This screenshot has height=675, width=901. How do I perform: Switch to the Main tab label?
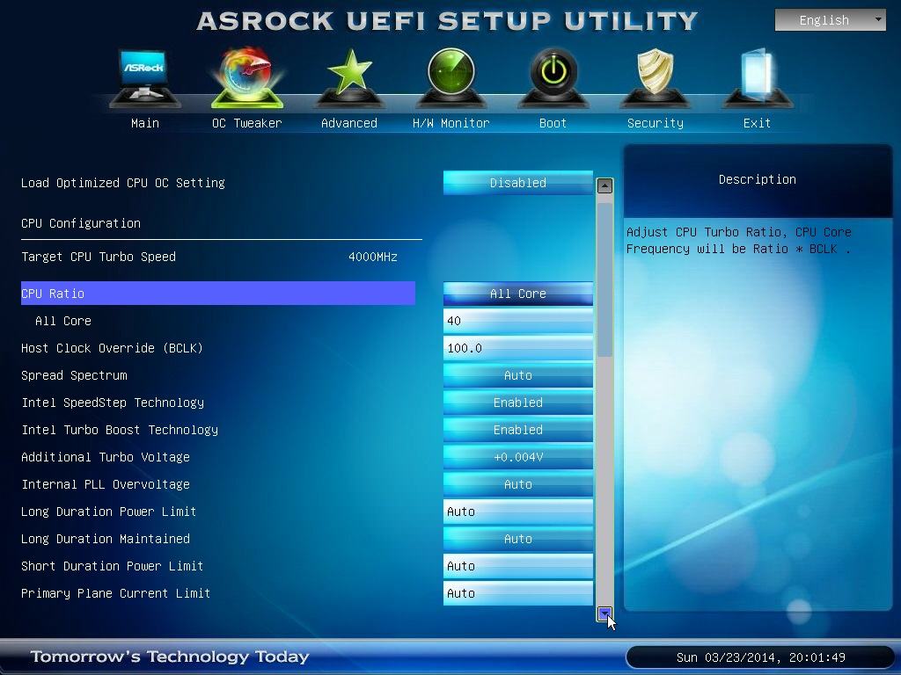[145, 123]
